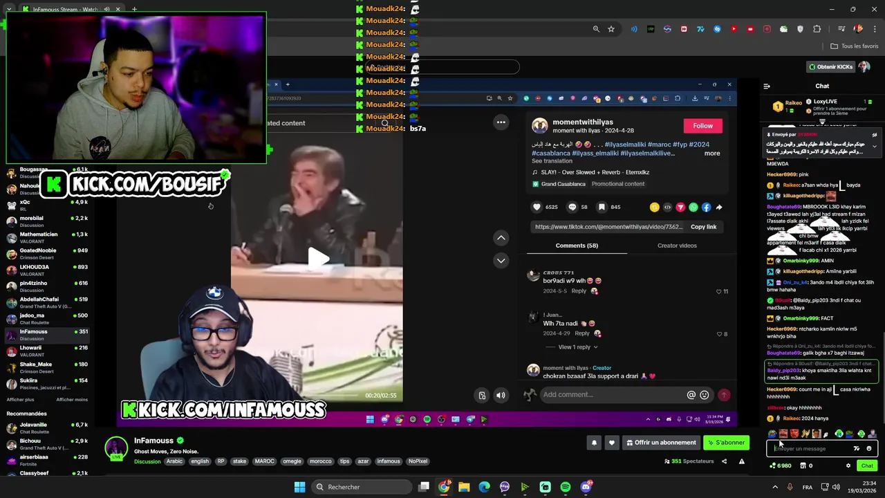The image size is (885, 498).
Task: Play the paused TikTok video
Action: coord(318,259)
